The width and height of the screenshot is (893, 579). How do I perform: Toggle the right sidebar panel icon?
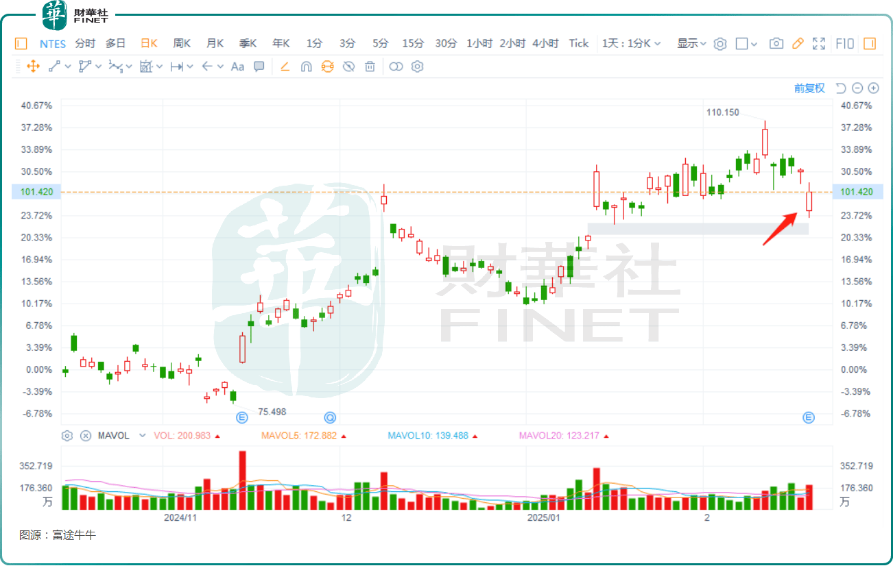click(x=870, y=43)
